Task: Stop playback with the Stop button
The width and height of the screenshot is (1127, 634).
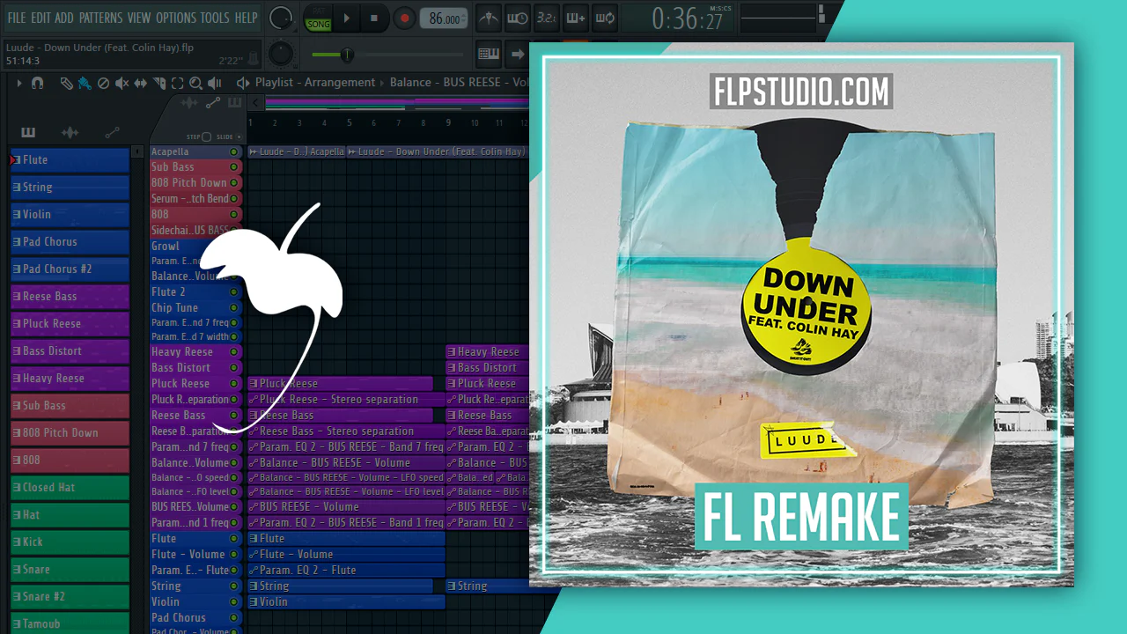Action: click(x=374, y=18)
